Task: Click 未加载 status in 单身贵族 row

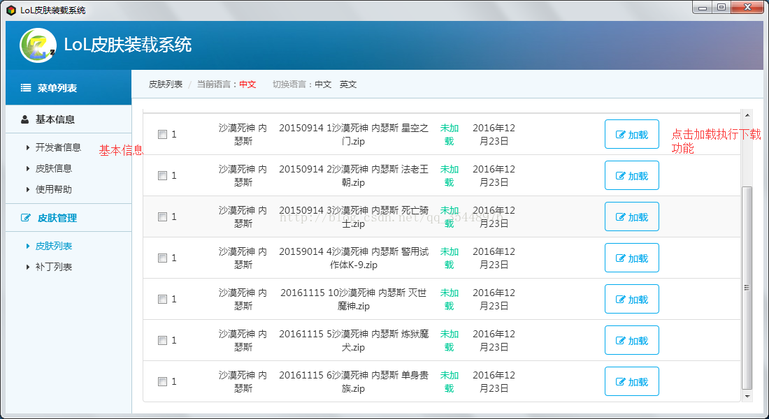Action: 450,381
